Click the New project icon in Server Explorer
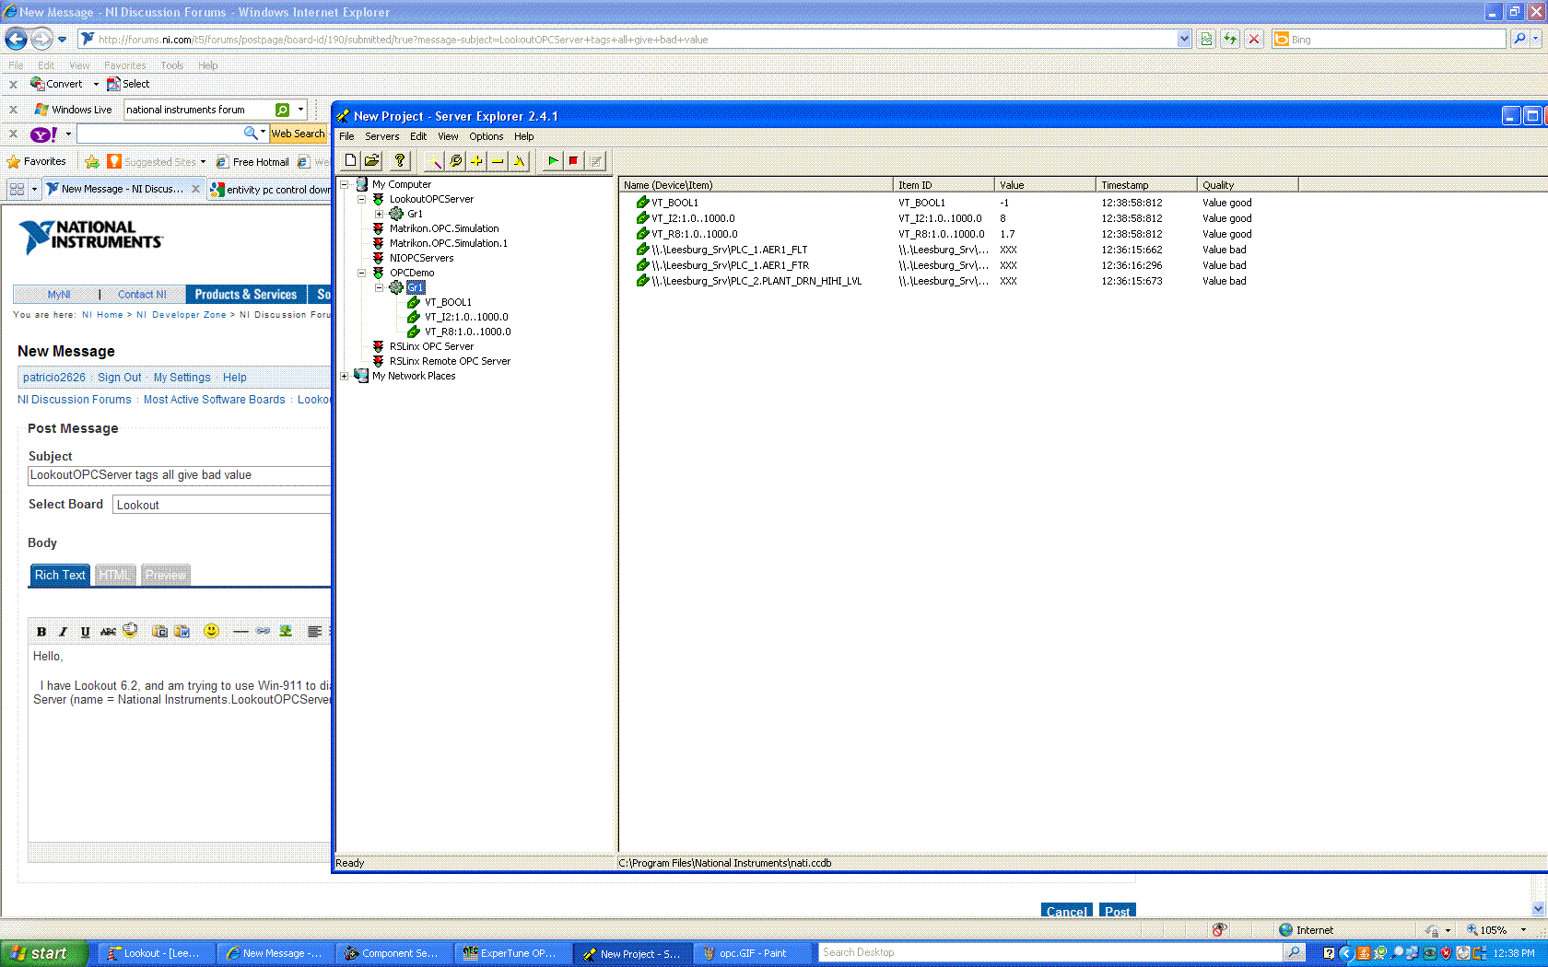 (x=350, y=160)
